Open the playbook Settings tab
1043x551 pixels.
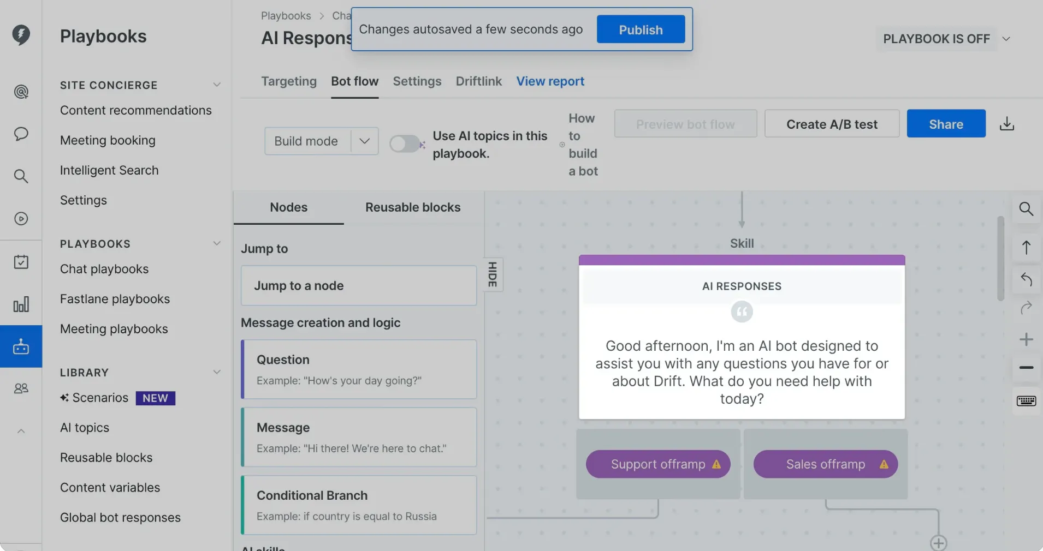click(417, 81)
